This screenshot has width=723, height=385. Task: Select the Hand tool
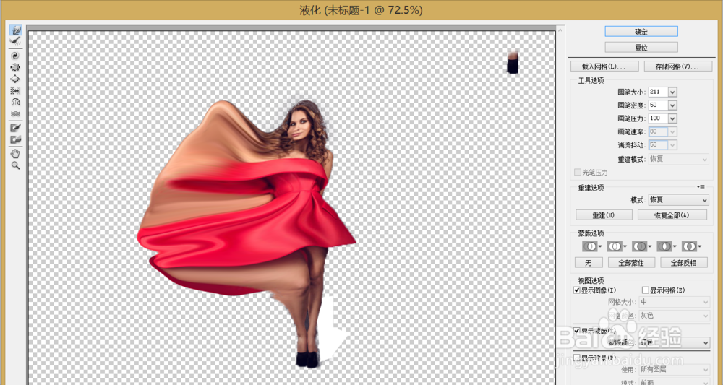[16, 153]
